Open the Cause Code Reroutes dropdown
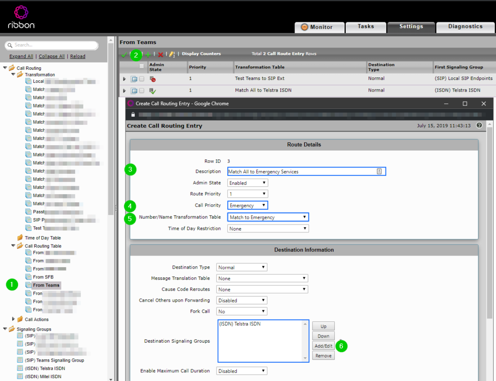Image resolution: width=496 pixels, height=381 pixels. coord(262,290)
